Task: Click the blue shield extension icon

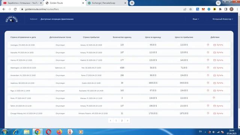Action: tap(209, 9)
